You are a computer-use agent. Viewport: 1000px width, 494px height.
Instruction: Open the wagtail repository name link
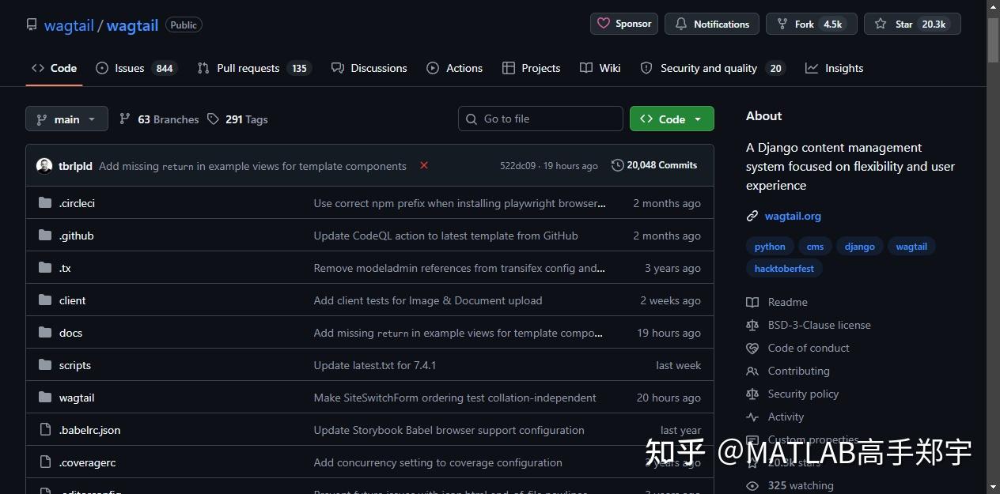point(132,25)
